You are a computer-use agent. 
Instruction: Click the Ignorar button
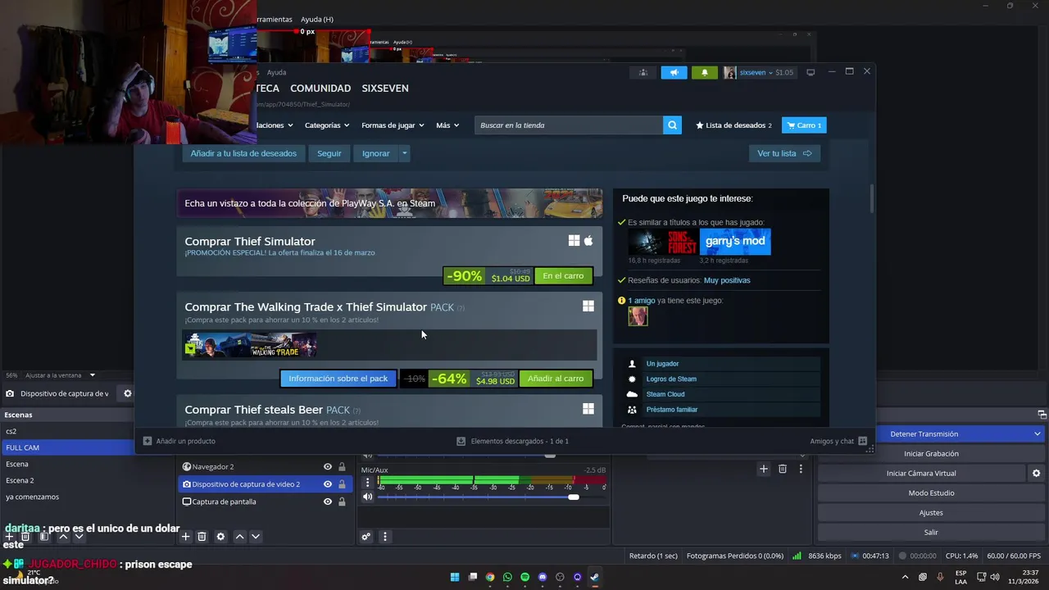tap(376, 153)
